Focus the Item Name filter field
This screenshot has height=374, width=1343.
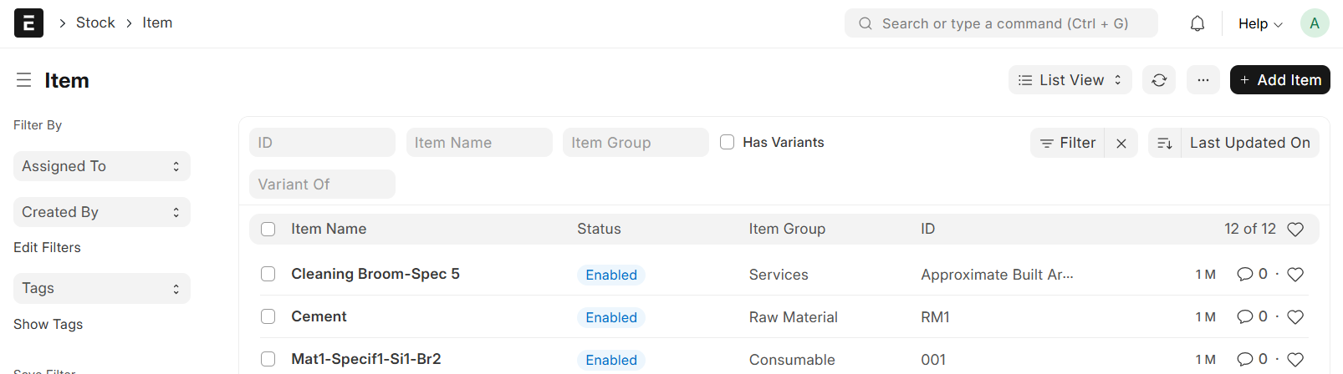pos(479,143)
